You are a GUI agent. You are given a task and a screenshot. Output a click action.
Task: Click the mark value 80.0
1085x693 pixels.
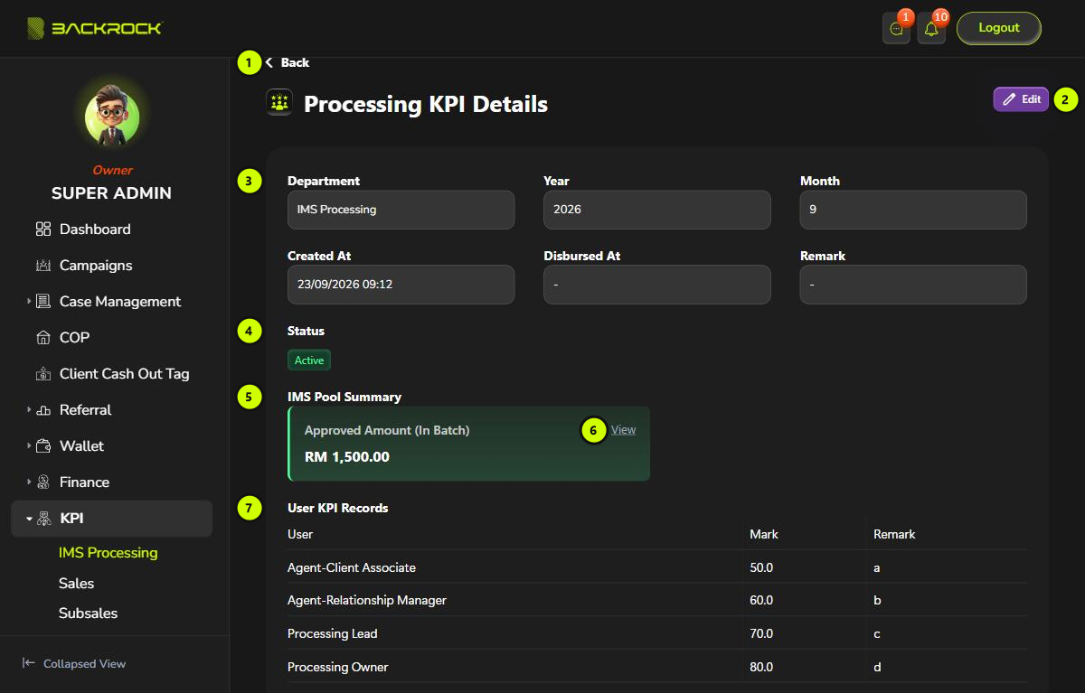pyautogui.click(x=762, y=667)
